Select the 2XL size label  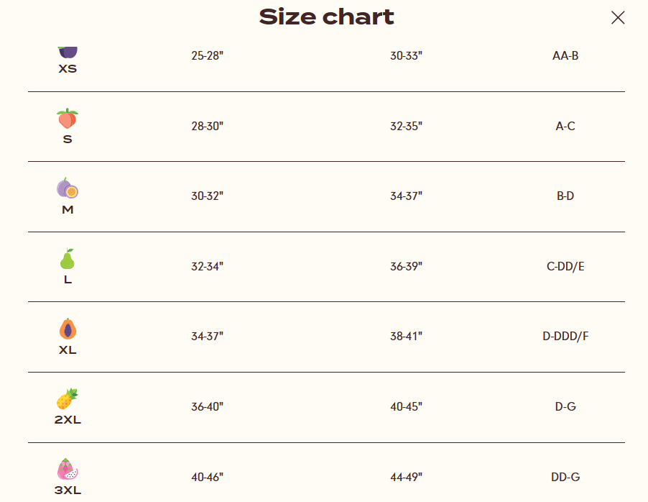coord(68,420)
